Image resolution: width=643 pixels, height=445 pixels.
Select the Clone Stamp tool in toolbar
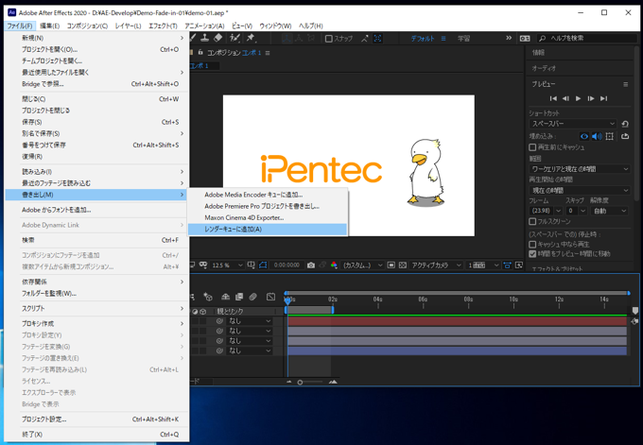205,38
